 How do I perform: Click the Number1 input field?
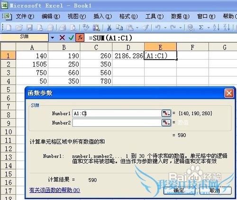click(117, 113)
